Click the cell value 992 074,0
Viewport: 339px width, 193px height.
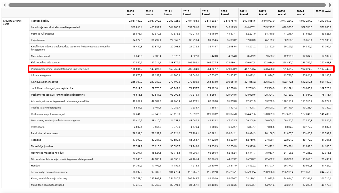click(307, 69)
